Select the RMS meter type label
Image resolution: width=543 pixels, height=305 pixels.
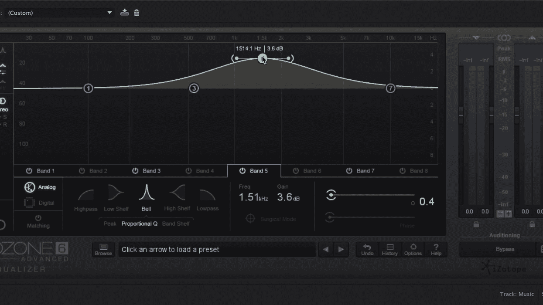[x=504, y=59]
